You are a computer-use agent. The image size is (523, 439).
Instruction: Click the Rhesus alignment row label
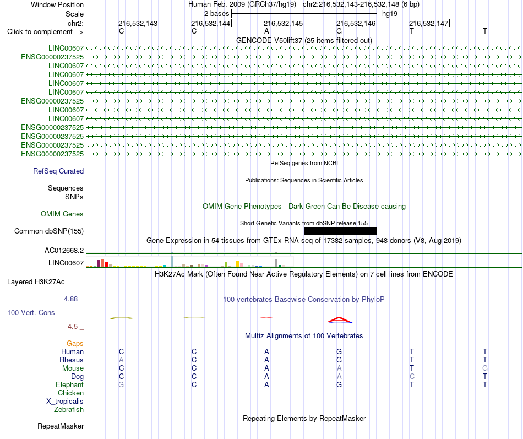point(72,360)
